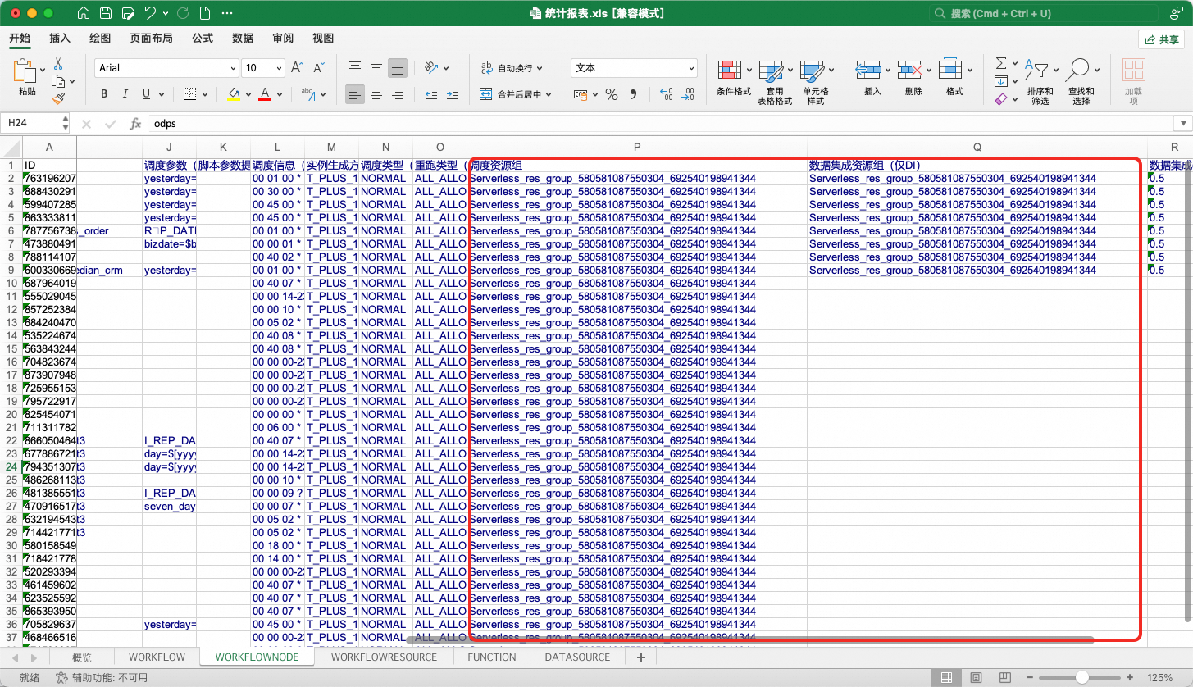Click the 插入 insert cells button
The image size is (1193, 687).
click(872, 78)
